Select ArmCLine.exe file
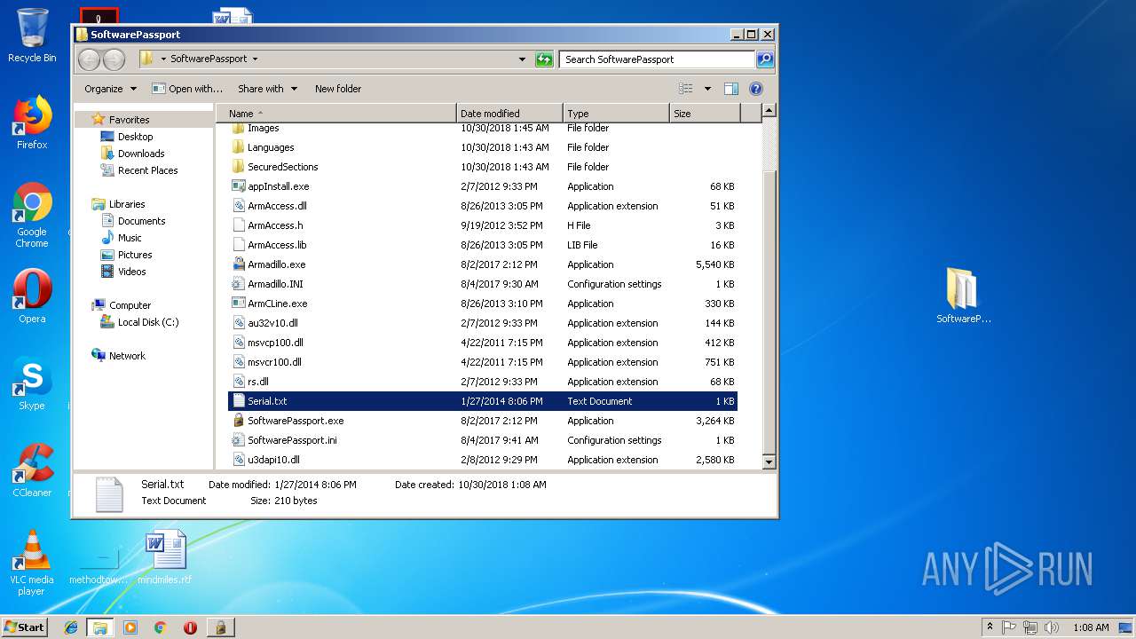The width and height of the screenshot is (1136, 639). [x=483, y=304]
